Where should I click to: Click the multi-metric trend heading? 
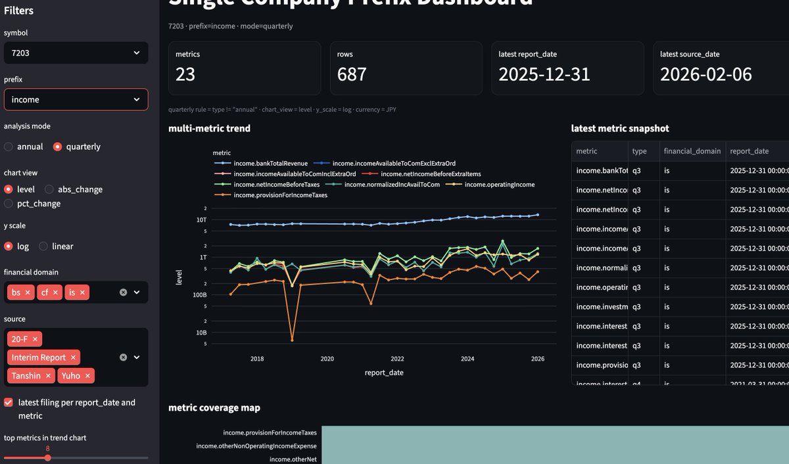coord(210,128)
